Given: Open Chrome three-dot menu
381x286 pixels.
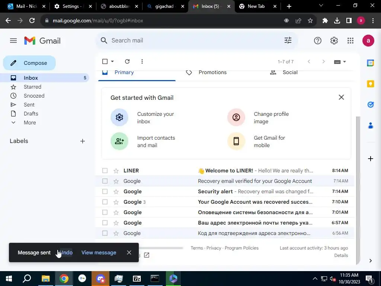Looking at the screenshot, I should click(373, 21).
